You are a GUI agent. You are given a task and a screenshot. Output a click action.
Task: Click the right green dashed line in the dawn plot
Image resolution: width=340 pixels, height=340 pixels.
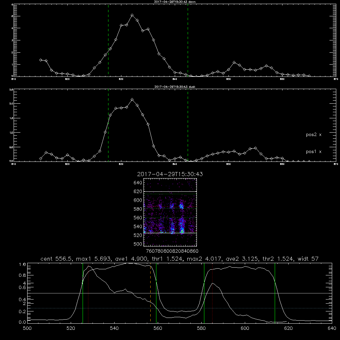tap(188, 40)
